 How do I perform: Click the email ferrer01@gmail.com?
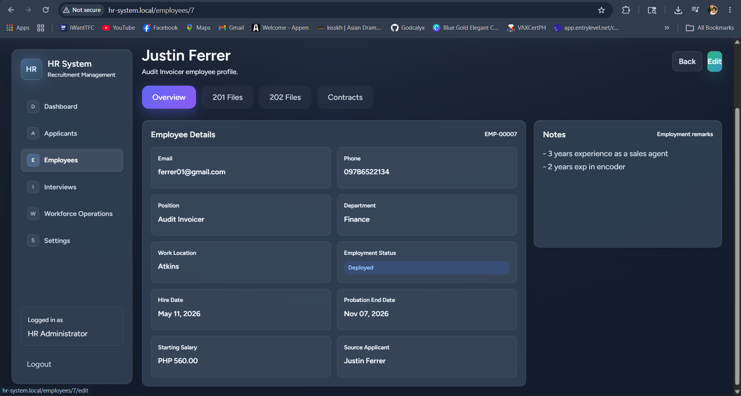(191, 172)
